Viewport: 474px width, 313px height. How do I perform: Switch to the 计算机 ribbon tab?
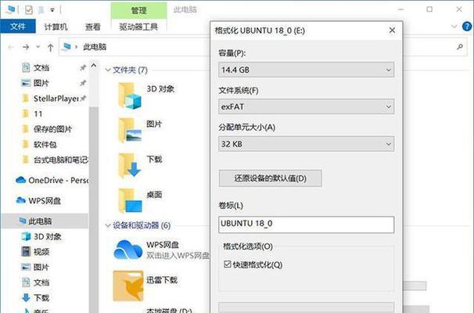pyautogui.click(x=56, y=27)
